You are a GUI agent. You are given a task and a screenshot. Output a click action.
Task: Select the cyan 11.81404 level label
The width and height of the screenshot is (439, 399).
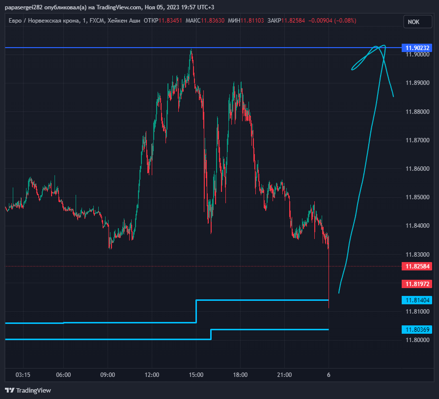[x=417, y=300]
